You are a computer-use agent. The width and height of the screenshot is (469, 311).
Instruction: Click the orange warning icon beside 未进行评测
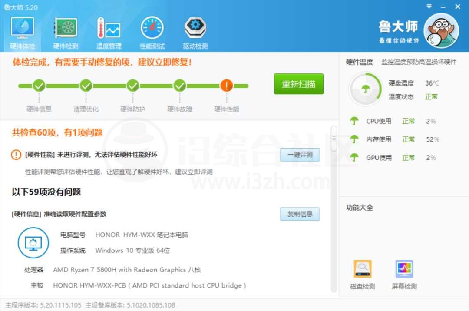(16, 155)
